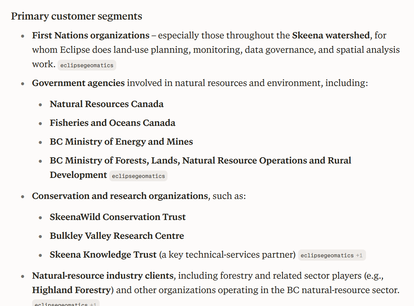Select the 'Fisheries and Oceans Canada' item
The image size is (414, 306).
113,123
